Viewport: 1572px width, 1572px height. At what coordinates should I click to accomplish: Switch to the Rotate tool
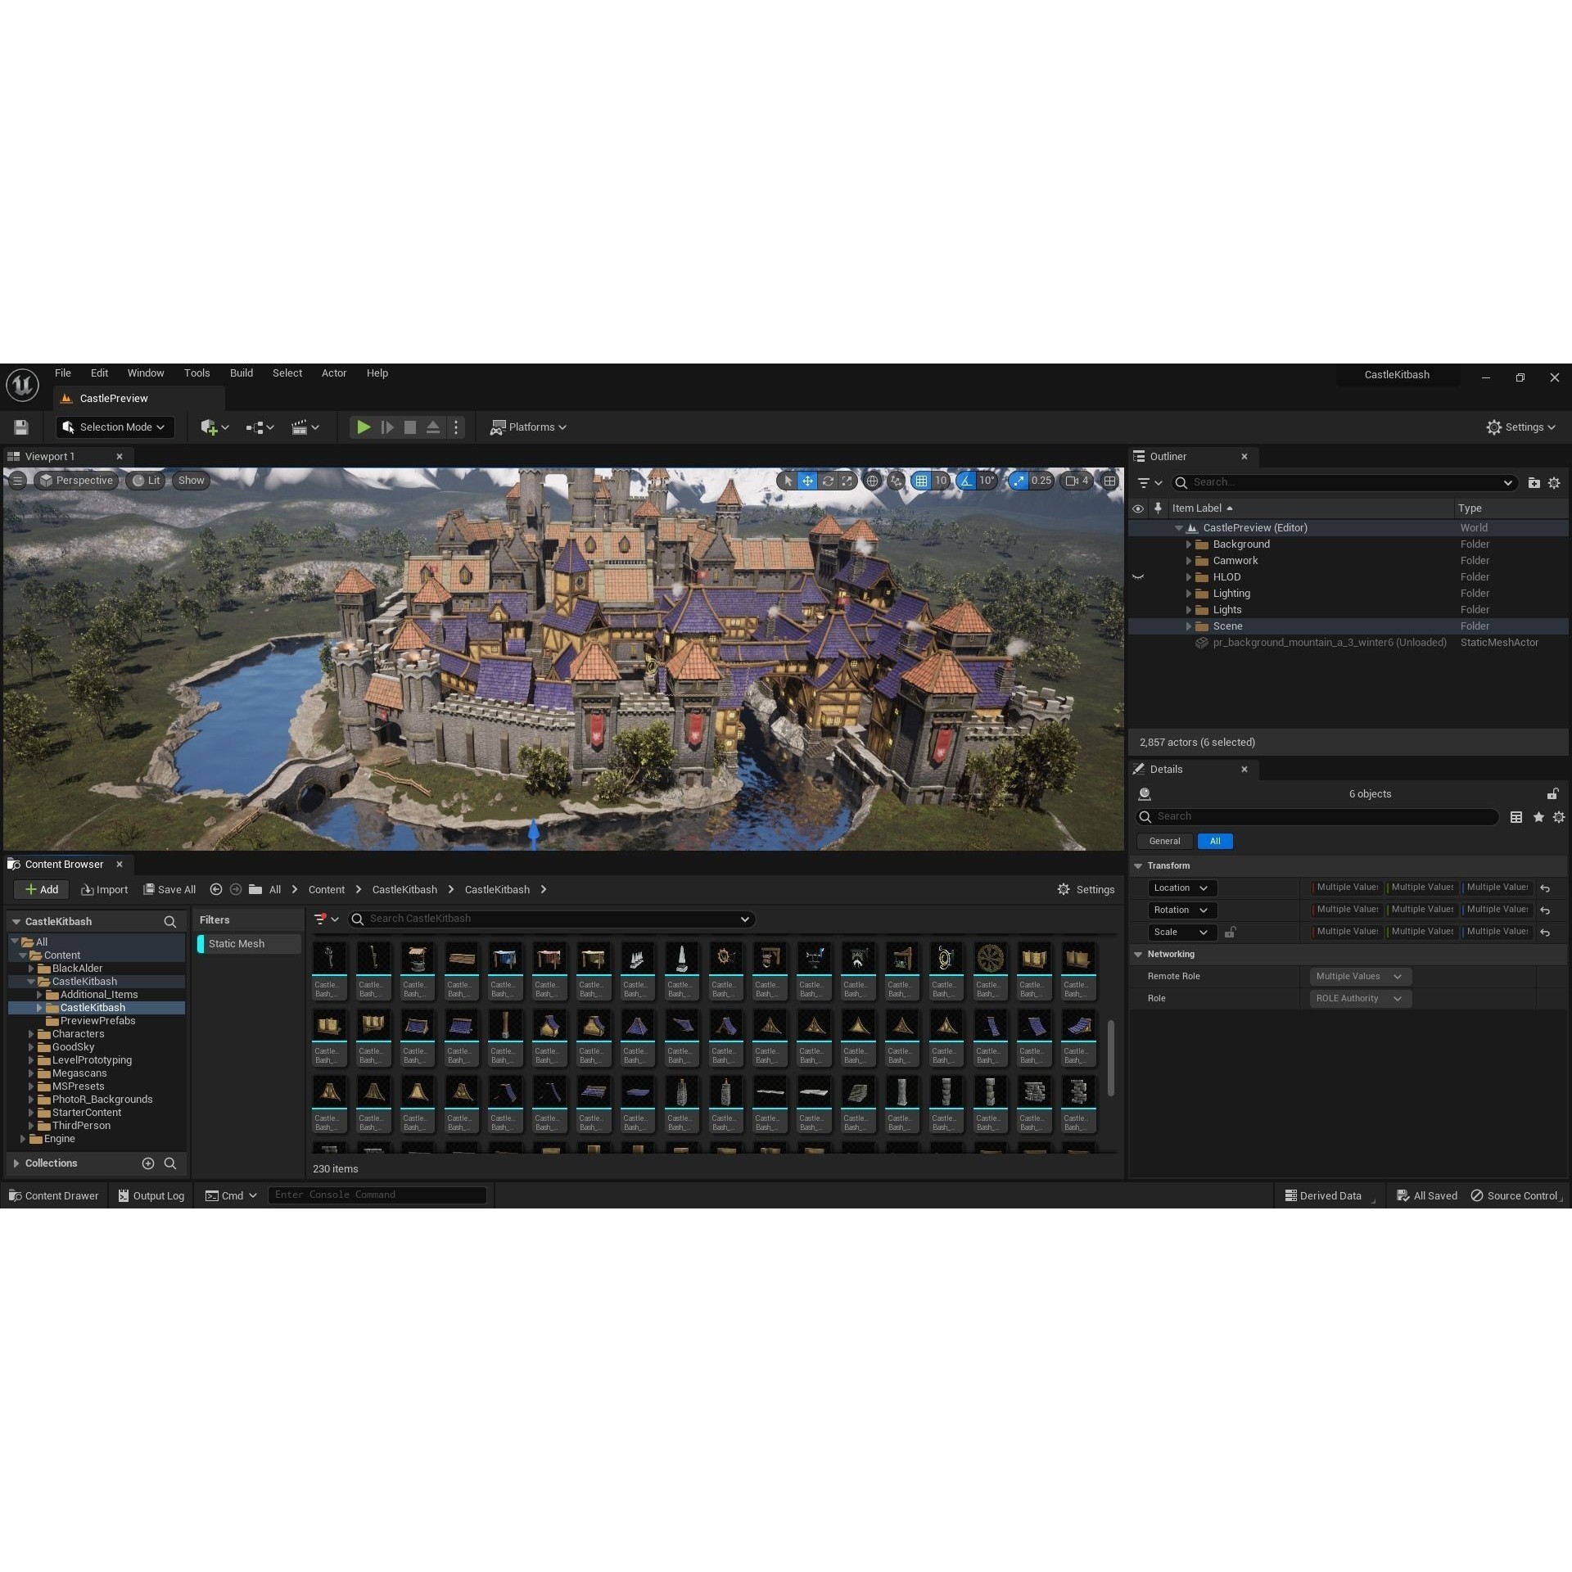coord(829,481)
